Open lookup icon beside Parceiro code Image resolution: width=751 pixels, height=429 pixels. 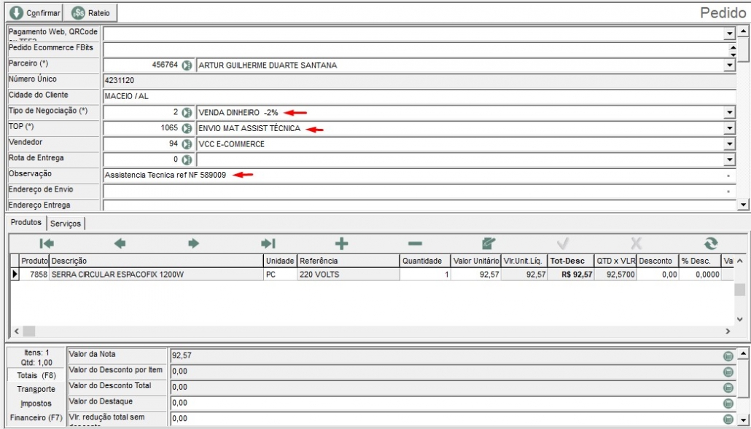[x=187, y=66]
